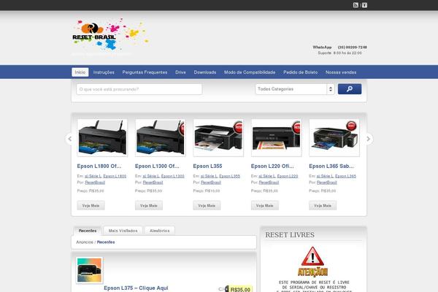Screen dimensions: 438x292
Task: Open the Facebook icon in top bar
Action: coord(364,5)
